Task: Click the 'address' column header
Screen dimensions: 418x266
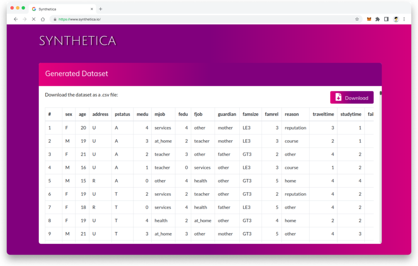Action: click(100, 114)
